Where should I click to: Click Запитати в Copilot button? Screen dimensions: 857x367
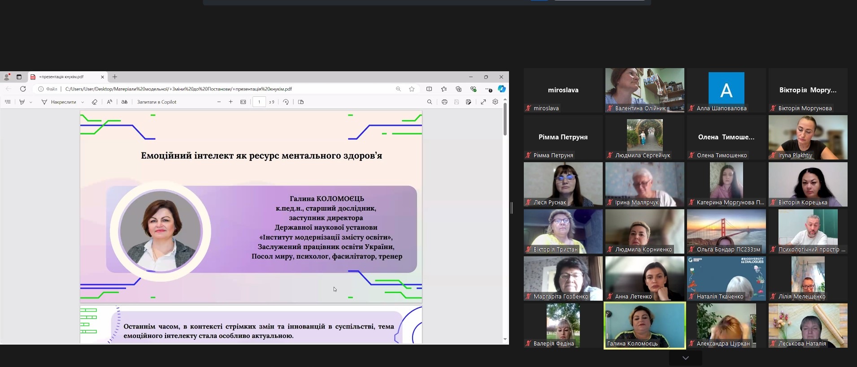point(157,102)
